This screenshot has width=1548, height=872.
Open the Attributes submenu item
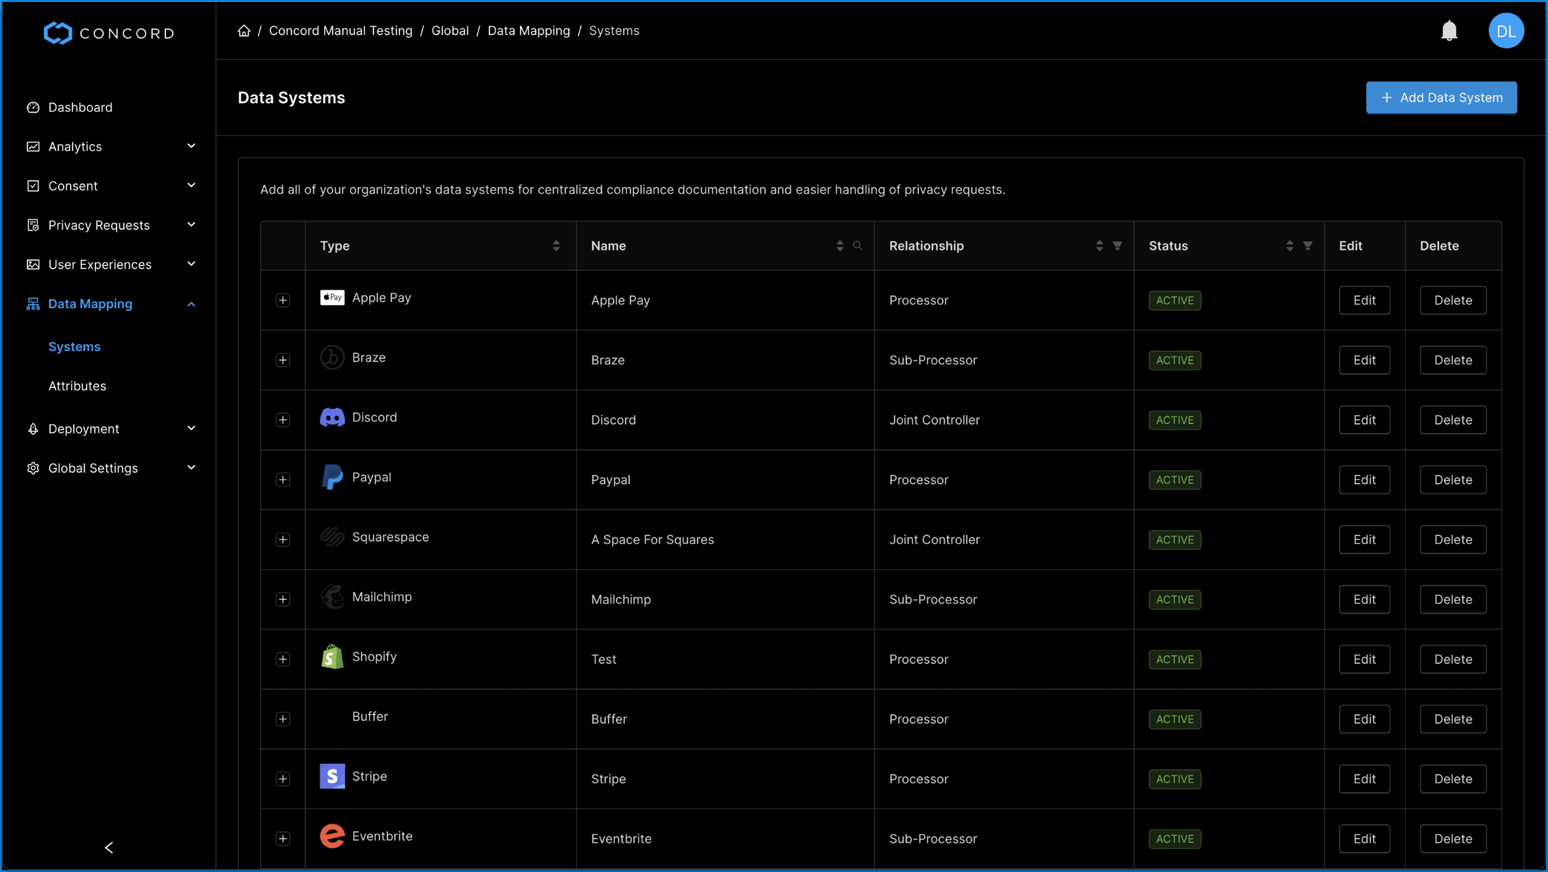(77, 386)
